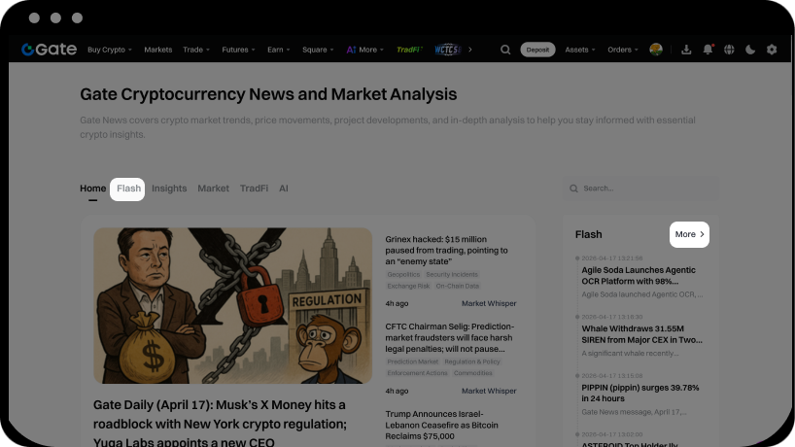Expand the Futures dropdown menu
The width and height of the screenshot is (795, 447).
[238, 50]
